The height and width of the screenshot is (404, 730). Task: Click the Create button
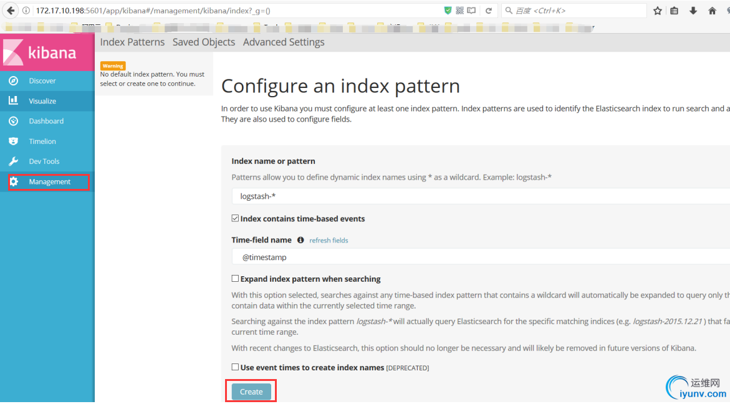pyautogui.click(x=251, y=392)
